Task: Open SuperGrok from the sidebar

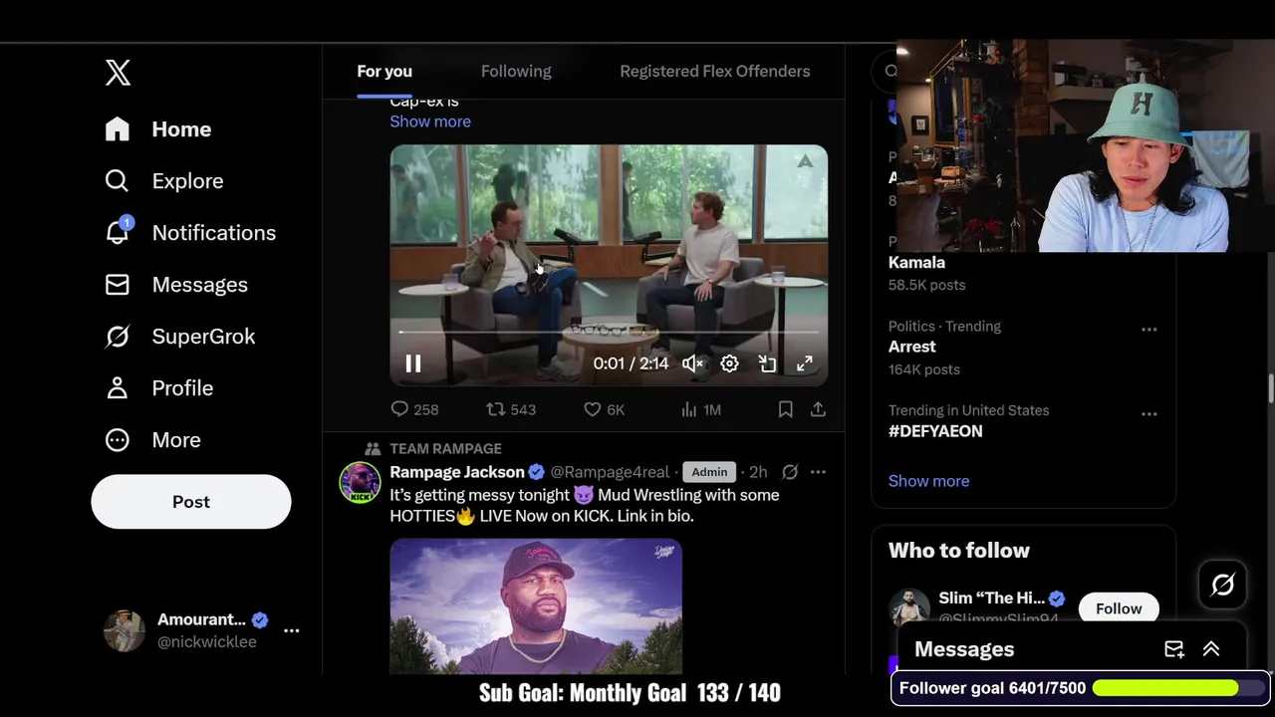Action: coord(180,337)
